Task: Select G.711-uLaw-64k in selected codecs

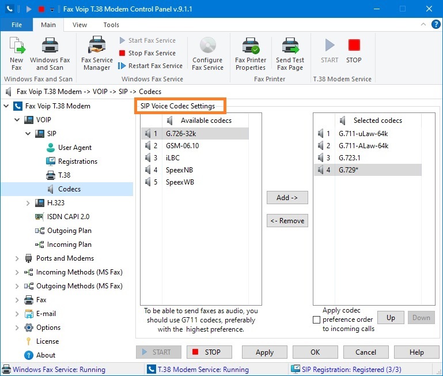Action: tap(368, 134)
